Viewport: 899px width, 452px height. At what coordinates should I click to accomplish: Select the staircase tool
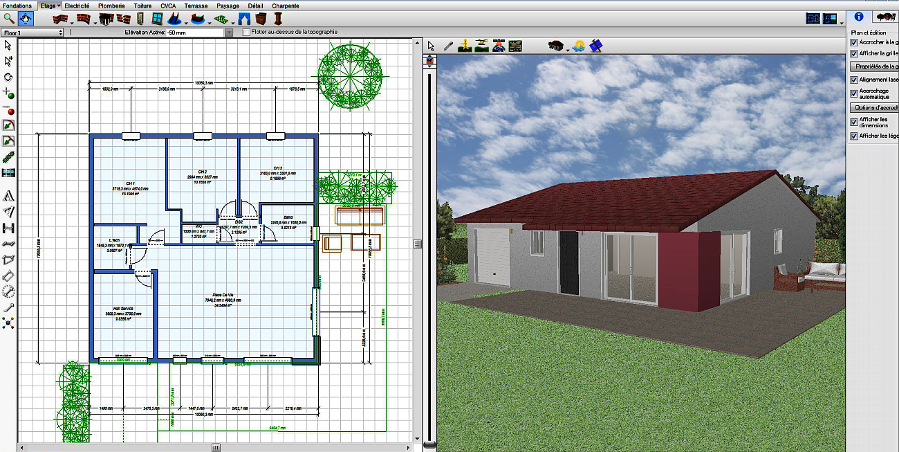coord(176,19)
